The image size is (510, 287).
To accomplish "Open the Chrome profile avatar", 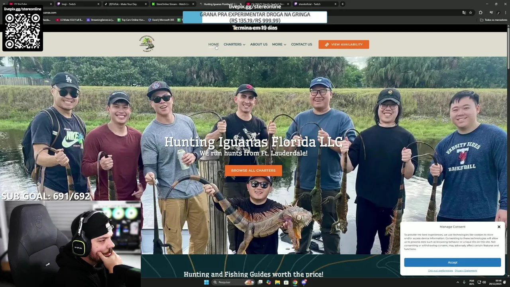I will point(498,12).
